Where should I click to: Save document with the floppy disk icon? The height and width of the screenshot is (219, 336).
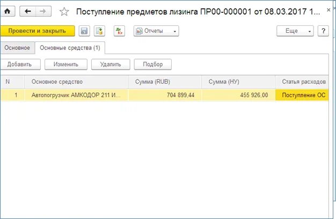(84, 31)
